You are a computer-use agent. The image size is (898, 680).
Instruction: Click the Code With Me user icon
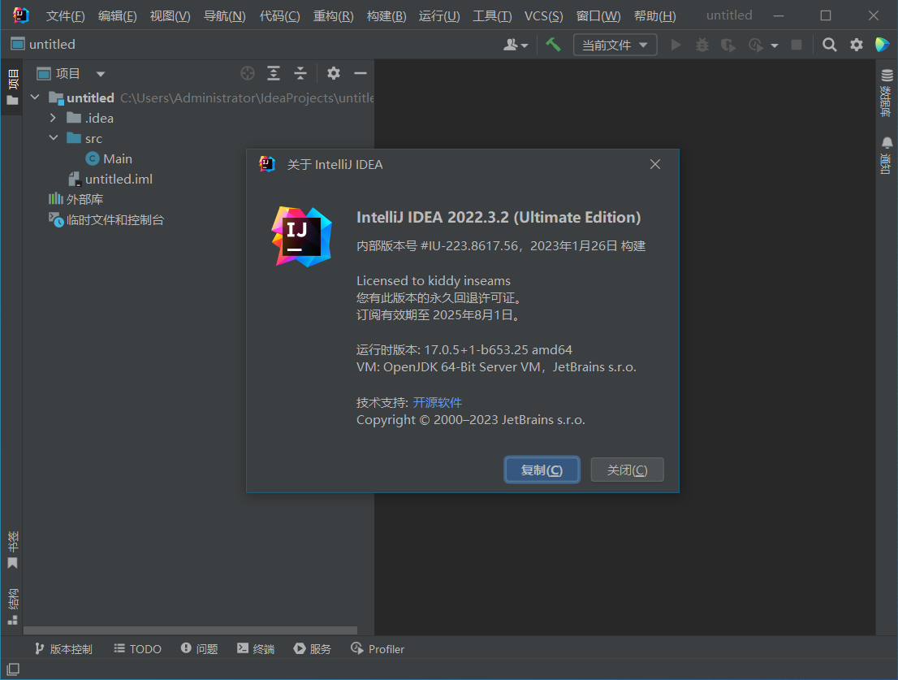510,45
